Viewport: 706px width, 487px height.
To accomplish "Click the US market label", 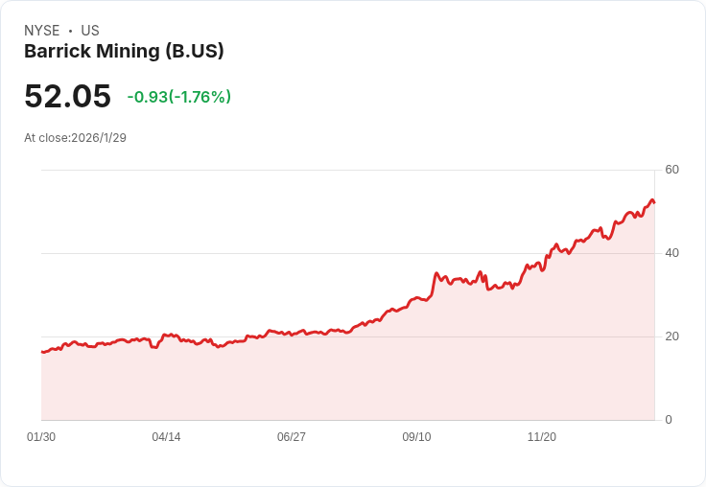I will (90, 31).
